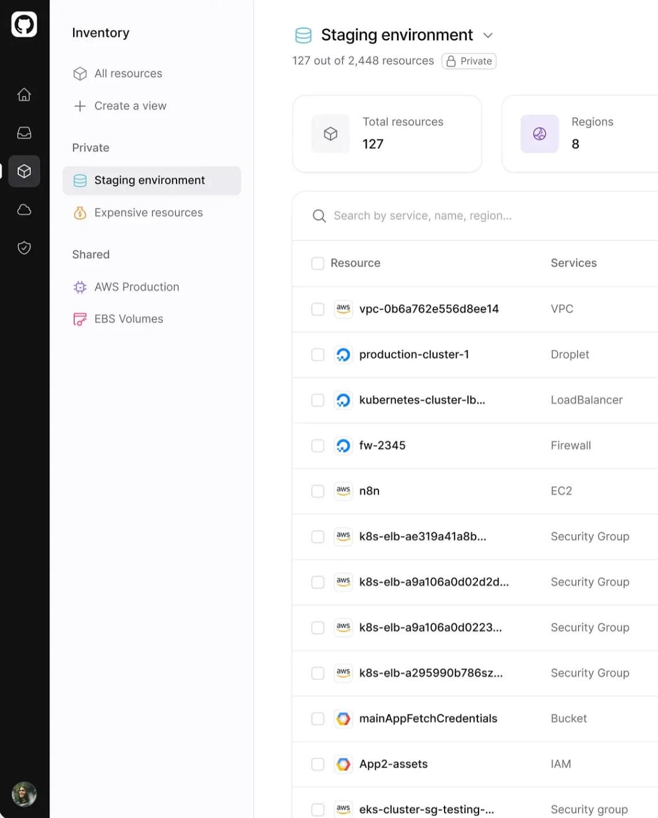Check the kubernetes-cluster-lb row checkbox
The width and height of the screenshot is (658, 818).
[x=317, y=400]
